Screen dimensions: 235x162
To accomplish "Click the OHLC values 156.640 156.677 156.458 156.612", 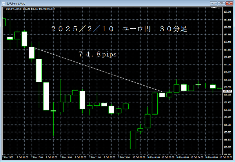I will click(39, 9).
